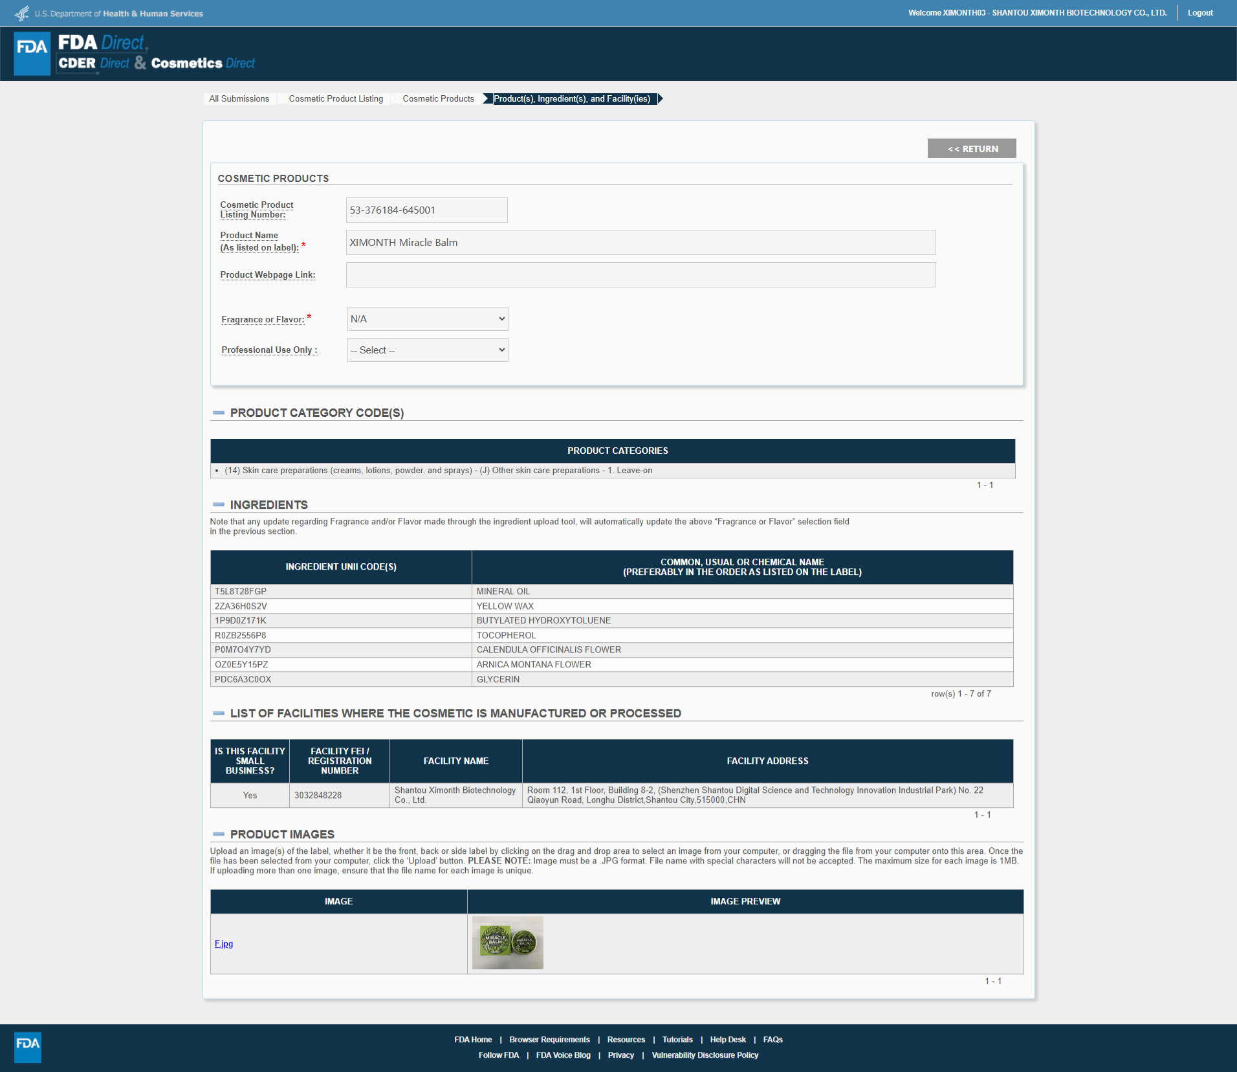Click the FDA logo in header

(x=32, y=53)
